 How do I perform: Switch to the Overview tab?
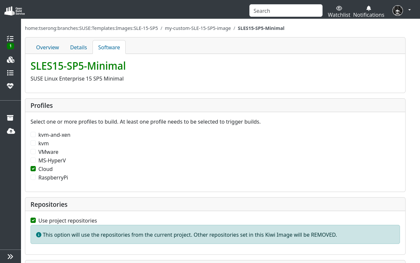click(47, 47)
